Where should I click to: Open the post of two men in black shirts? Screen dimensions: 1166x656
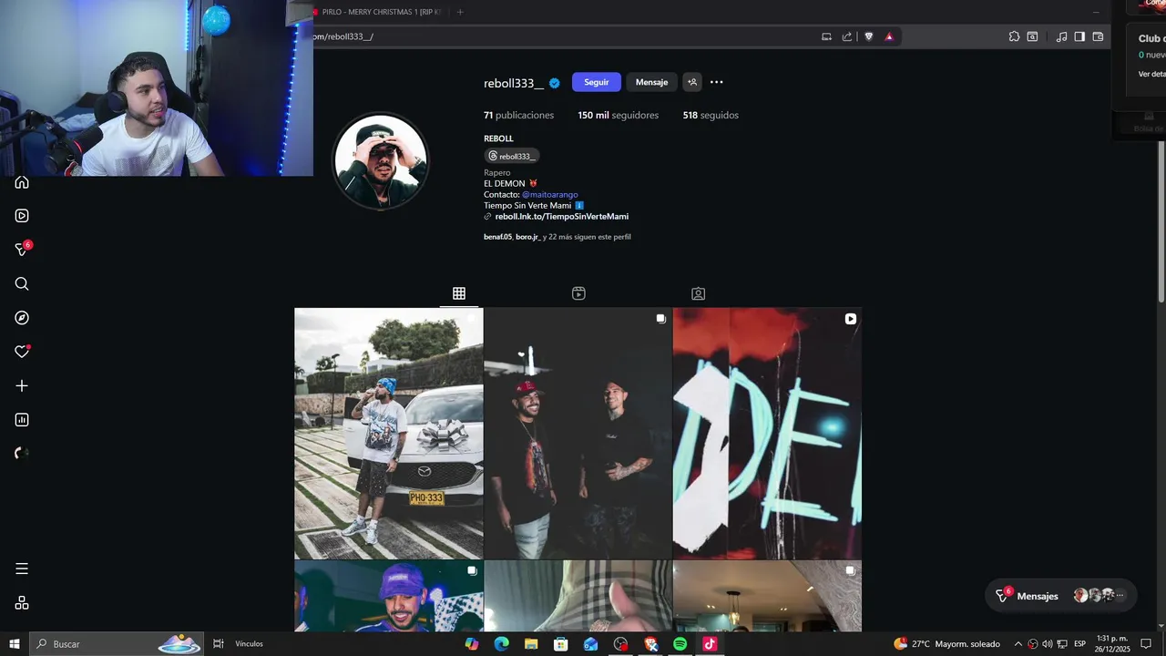click(x=578, y=434)
